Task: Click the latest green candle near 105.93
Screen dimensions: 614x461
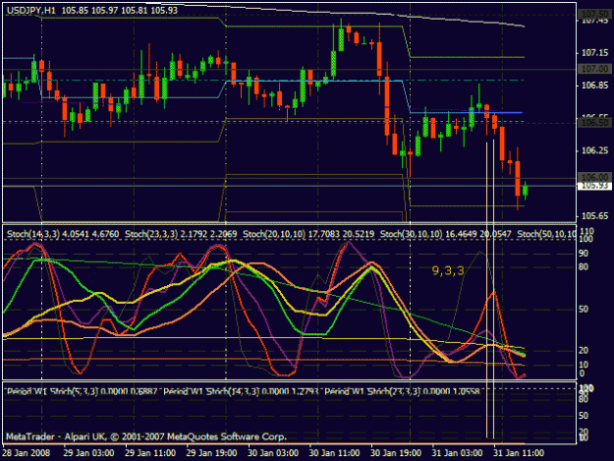Action: [526, 191]
